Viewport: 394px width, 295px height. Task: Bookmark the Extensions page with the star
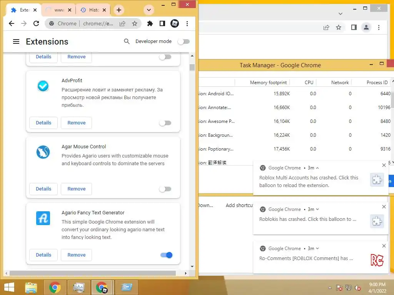click(135, 23)
